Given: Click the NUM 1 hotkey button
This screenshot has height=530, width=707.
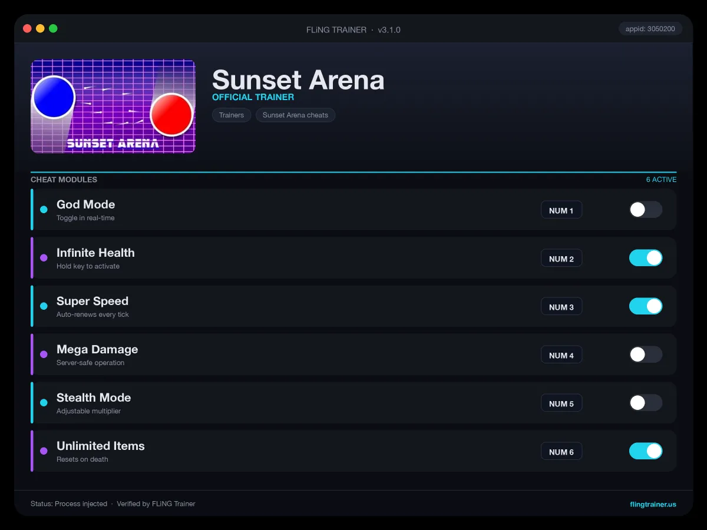Looking at the screenshot, I should tap(561, 210).
